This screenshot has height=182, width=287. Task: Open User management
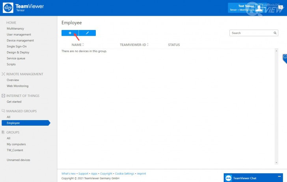click(x=19, y=34)
